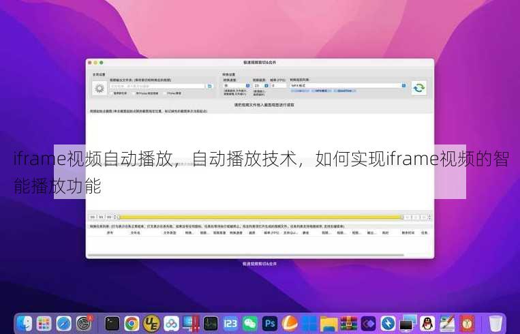Open the yellow folder icon in dock
This screenshot has height=334, width=520.
pos(329,323)
